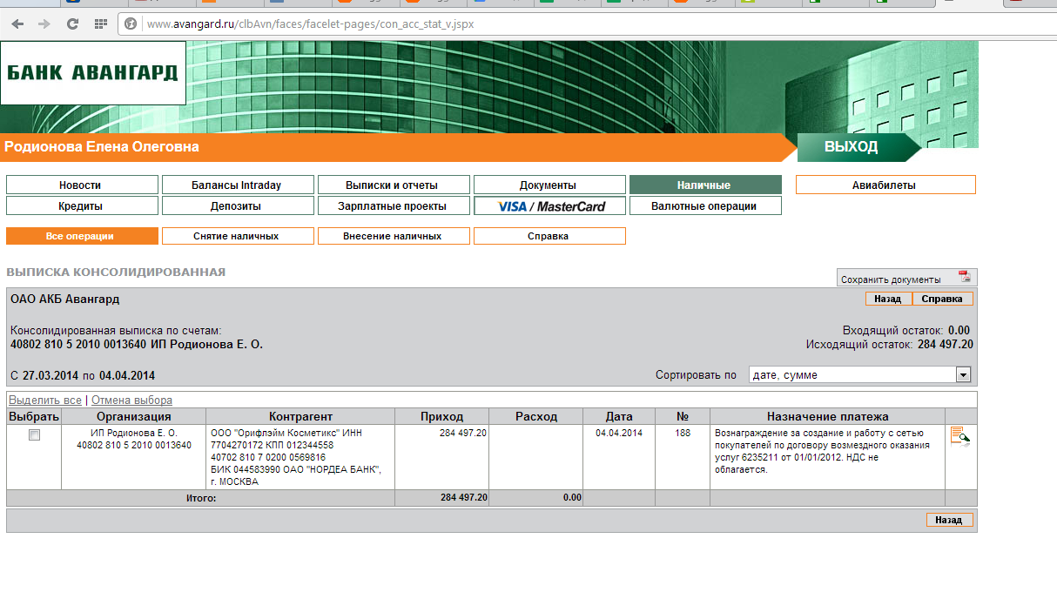Click the ОАО АКБ Авангард heading
1057x599 pixels.
click(65, 299)
